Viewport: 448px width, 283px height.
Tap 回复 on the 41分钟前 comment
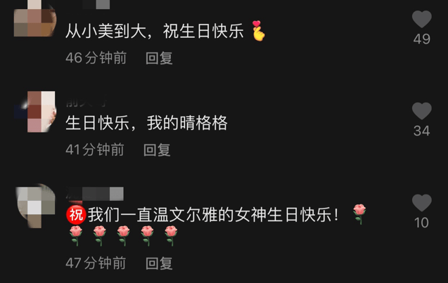pyautogui.click(x=157, y=150)
